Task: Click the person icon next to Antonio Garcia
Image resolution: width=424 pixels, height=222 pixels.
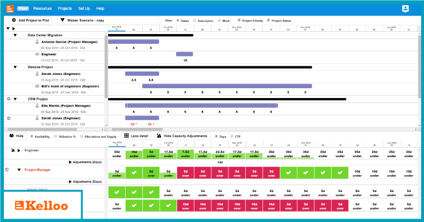Action: [37, 42]
